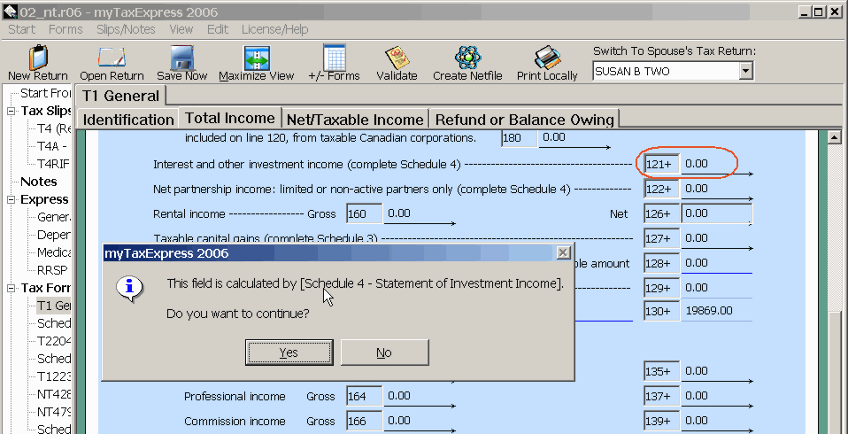Screen dimensions: 848x434
Task: Run the Validate tool
Action: click(397, 58)
